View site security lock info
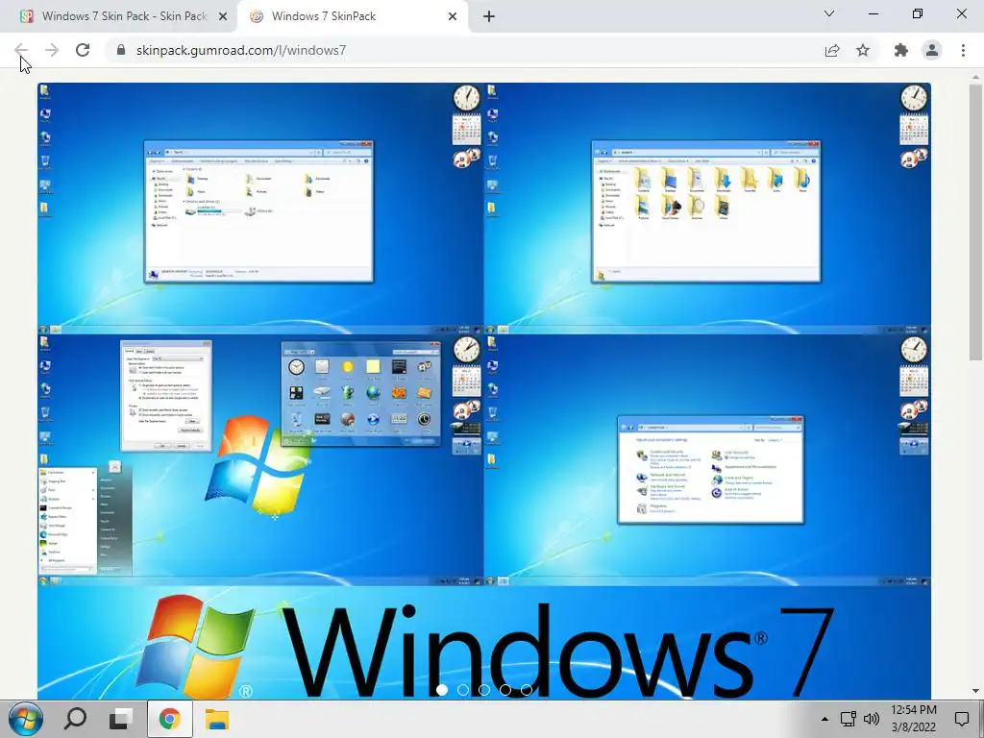The height and width of the screenshot is (738, 984). [121, 50]
